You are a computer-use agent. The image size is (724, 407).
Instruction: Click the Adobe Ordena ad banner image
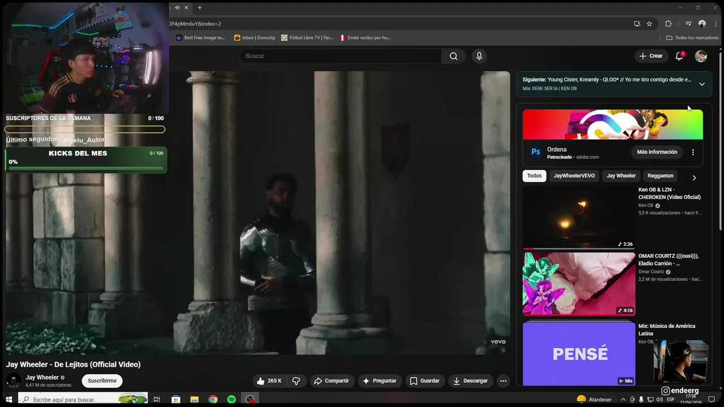pos(613,124)
